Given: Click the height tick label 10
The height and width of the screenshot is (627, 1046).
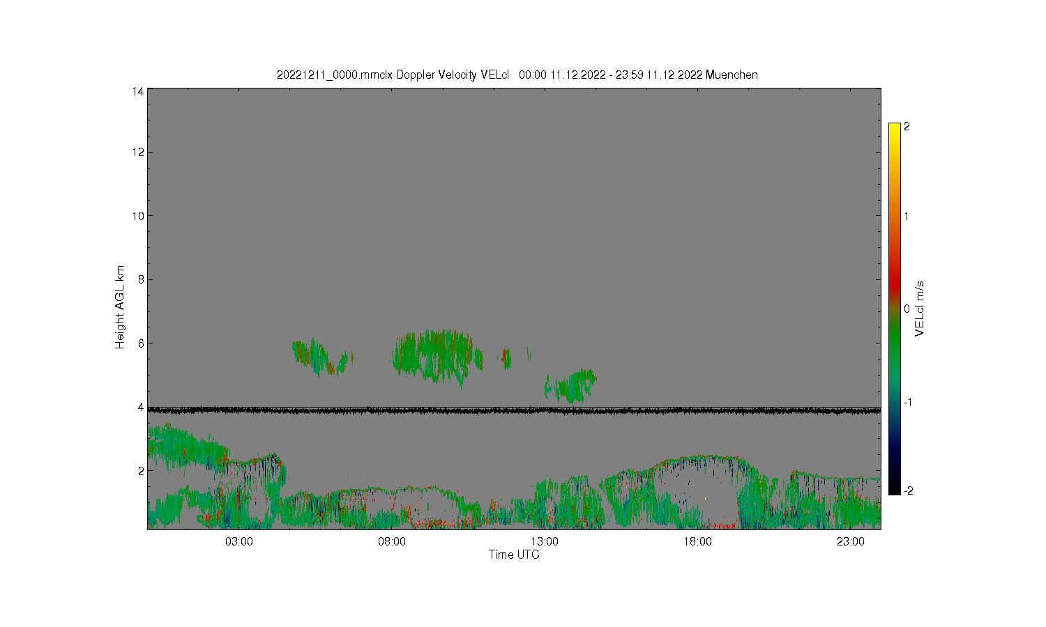Looking at the screenshot, I should coord(138,216).
